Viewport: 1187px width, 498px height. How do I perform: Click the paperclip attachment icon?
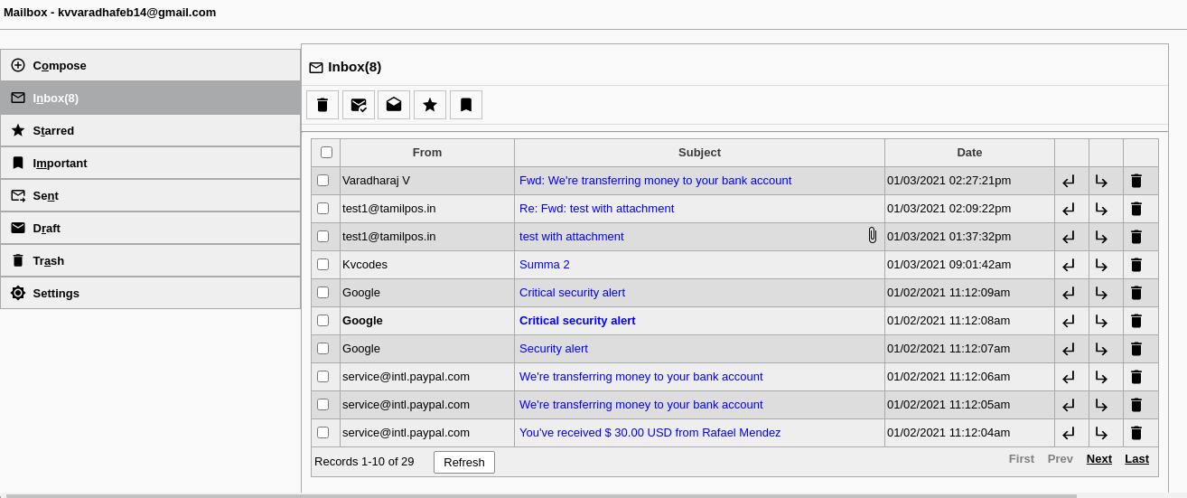click(x=872, y=236)
